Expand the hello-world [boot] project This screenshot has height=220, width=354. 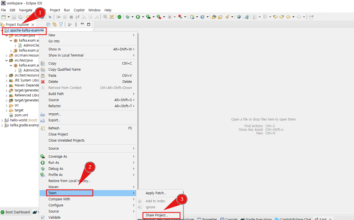pos(2,120)
